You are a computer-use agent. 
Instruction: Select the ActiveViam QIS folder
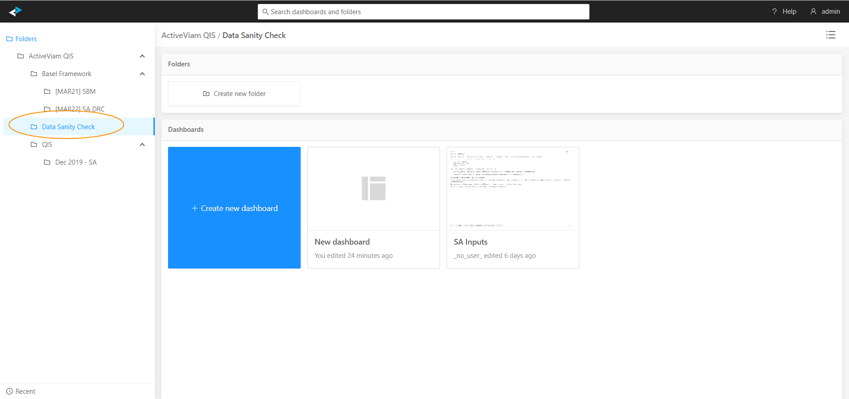pos(51,56)
